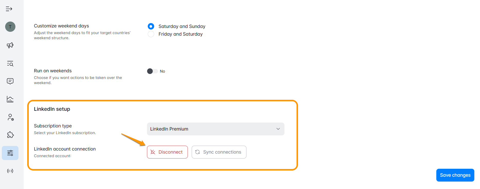Image resolution: width=480 pixels, height=189 pixels.
Task: Click the Disconnect LinkedIn account button
Action: pyautogui.click(x=167, y=152)
